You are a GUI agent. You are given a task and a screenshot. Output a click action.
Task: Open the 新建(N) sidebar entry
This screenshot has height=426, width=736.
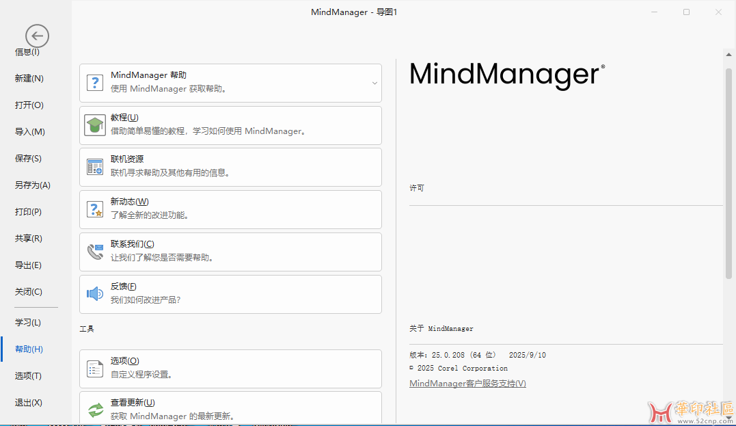[x=28, y=78]
